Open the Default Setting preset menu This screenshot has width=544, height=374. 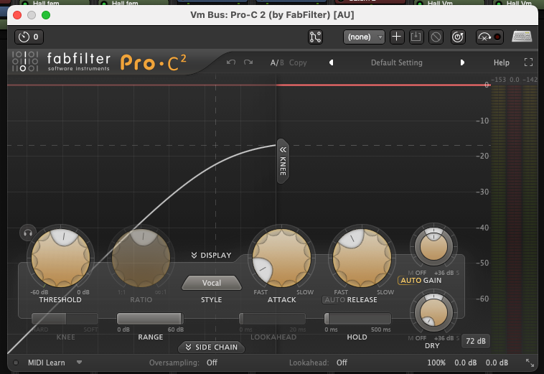point(397,62)
